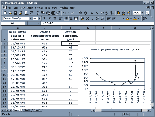Select cell with rate 150%
The height and width of the screenshot is (117, 155).
click(x=45, y=95)
